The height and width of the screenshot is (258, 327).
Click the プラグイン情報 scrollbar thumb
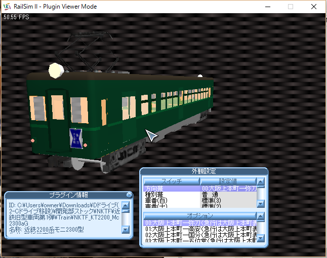click(x=126, y=211)
